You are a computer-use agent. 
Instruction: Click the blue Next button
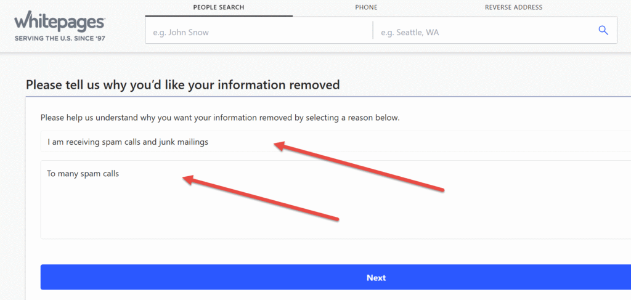click(x=336, y=277)
